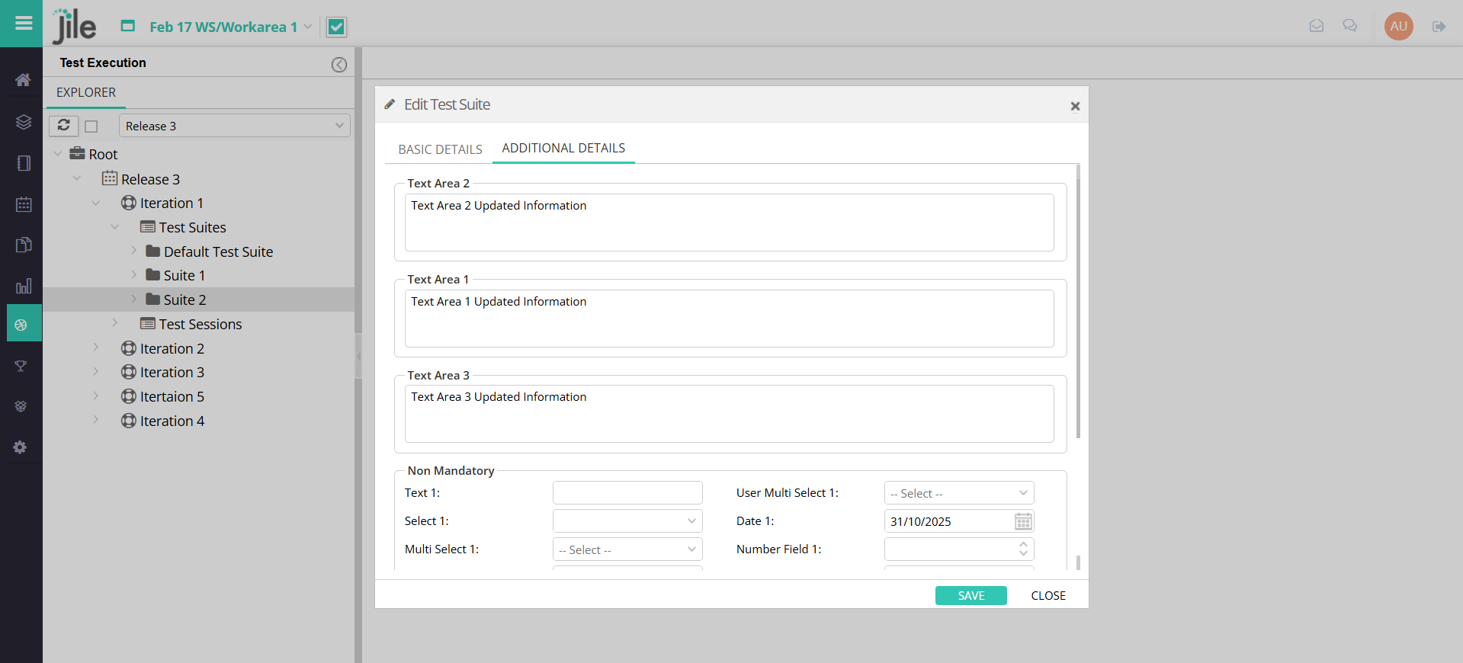Open the hamburger menu at top left
The width and height of the screenshot is (1463, 663).
[x=23, y=23]
